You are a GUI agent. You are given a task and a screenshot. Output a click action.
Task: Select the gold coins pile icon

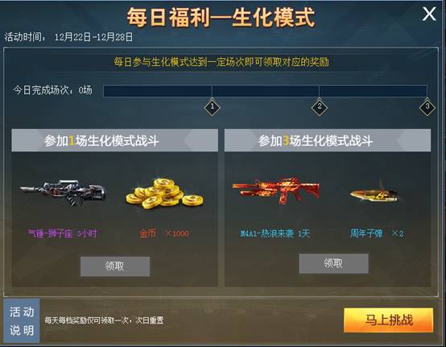point(165,193)
